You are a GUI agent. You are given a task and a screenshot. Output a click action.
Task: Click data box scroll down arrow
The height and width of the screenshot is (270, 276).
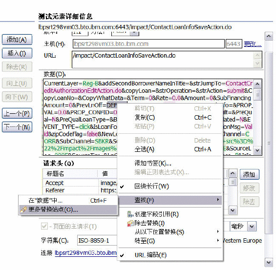257,150
